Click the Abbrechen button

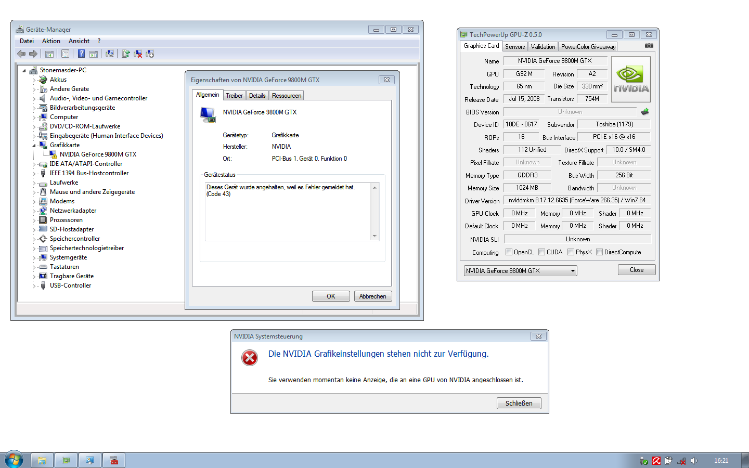click(373, 296)
